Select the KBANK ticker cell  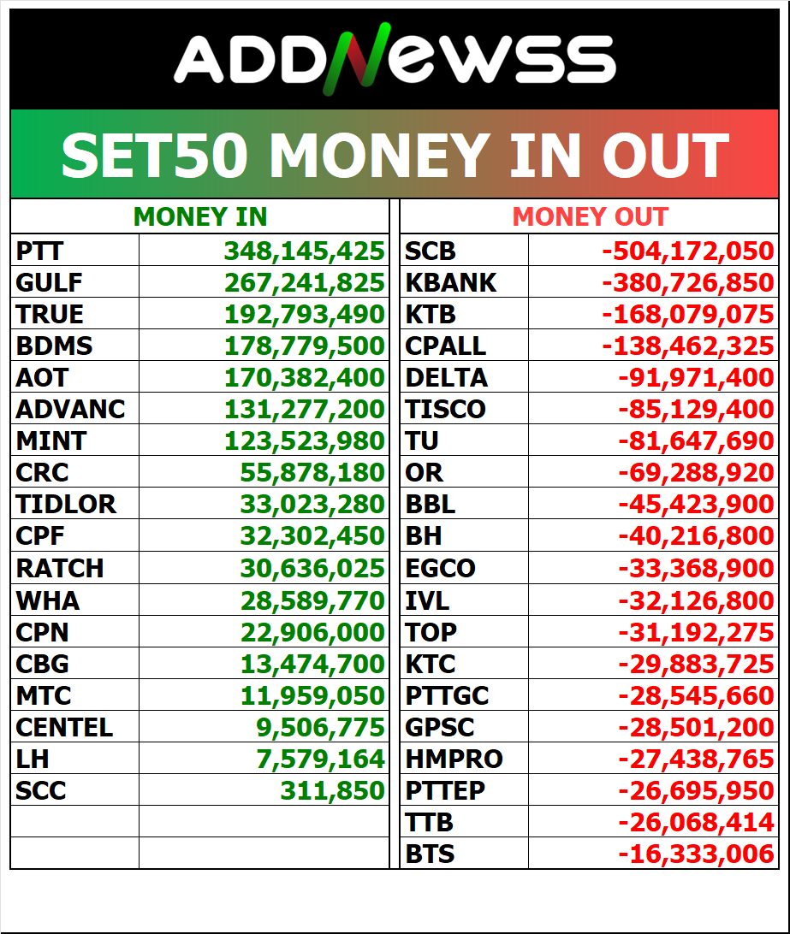pos(450,282)
